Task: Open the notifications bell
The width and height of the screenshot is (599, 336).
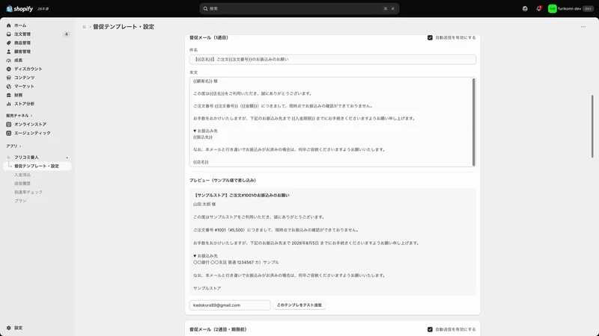Action: tap(538, 9)
